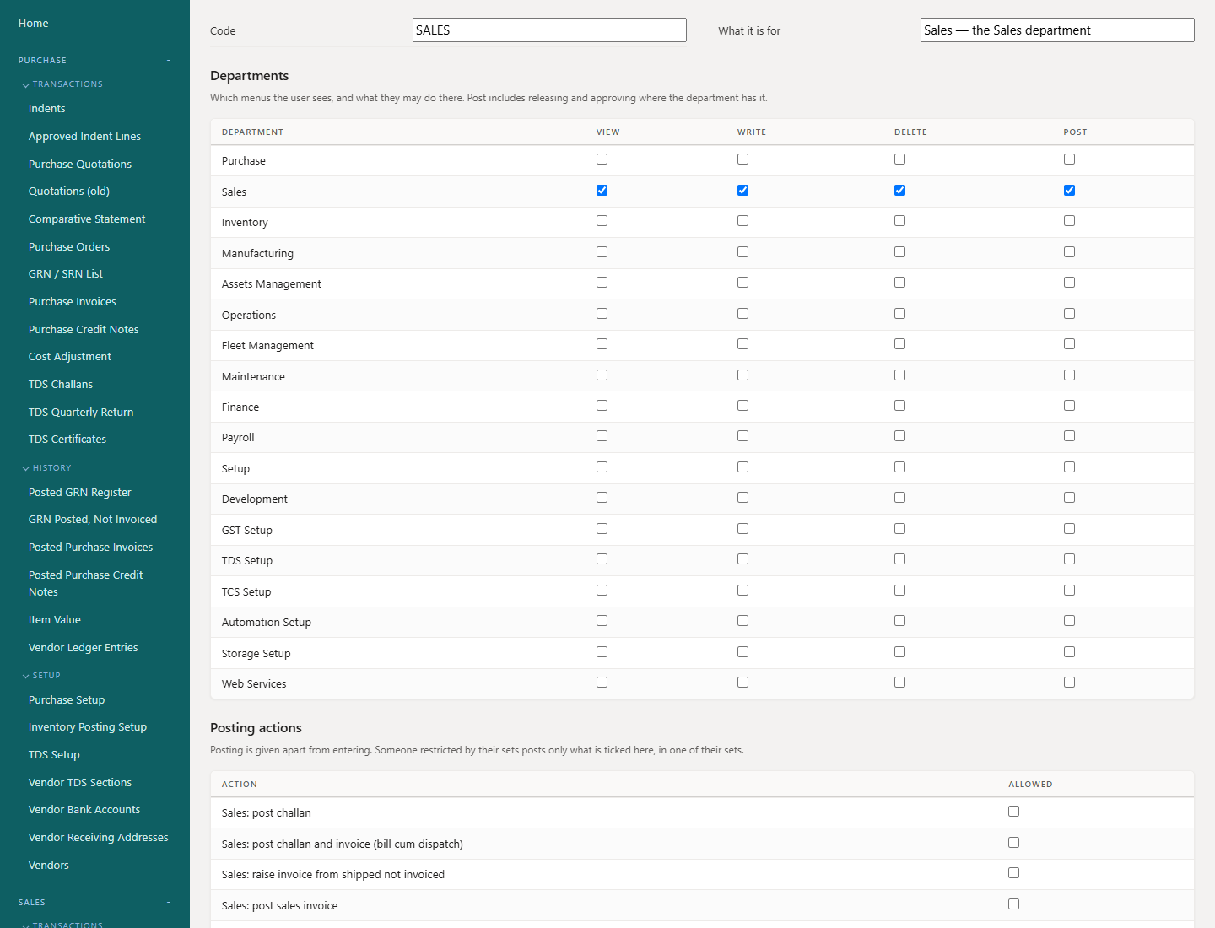Allow 'Sales: post sales invoice' action

pos(1013,904)
